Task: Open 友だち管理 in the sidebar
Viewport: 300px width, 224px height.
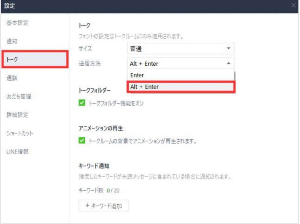Action: pos(19,97)
